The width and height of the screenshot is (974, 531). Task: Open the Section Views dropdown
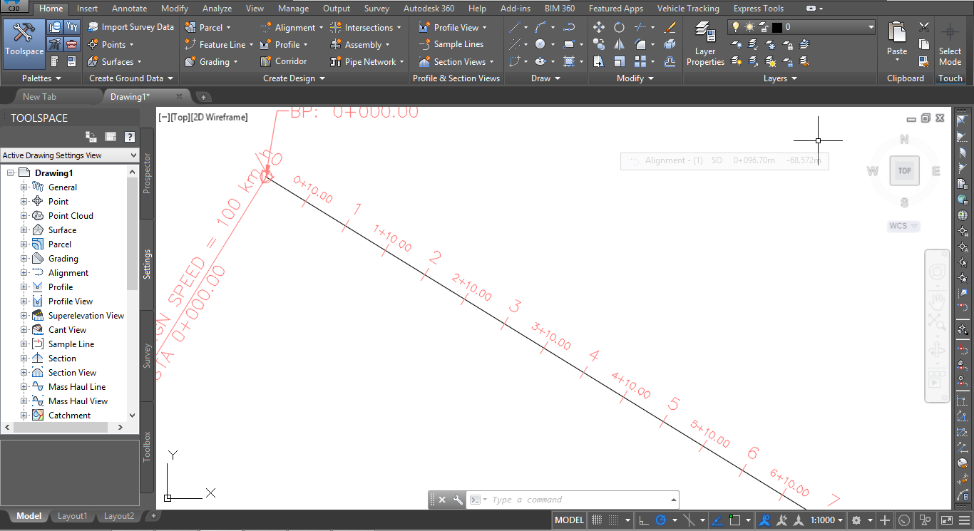456,61
